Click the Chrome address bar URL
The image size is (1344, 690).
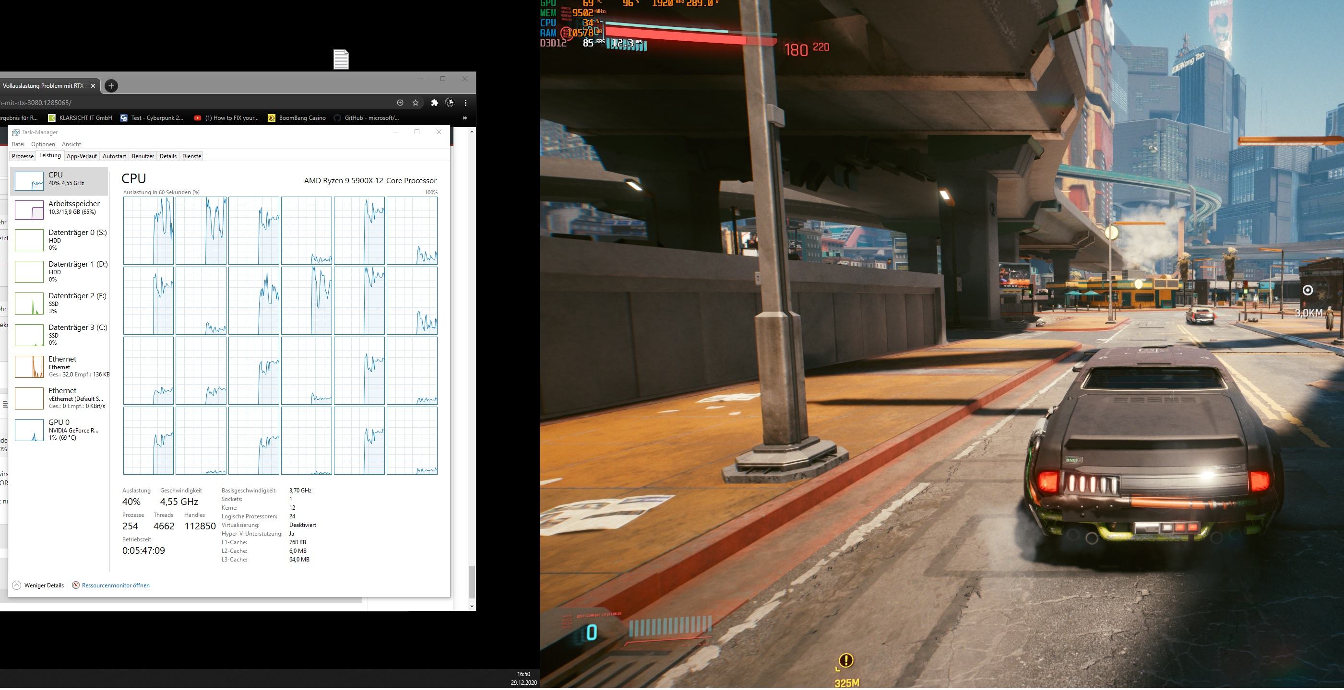tap(36, 103)
